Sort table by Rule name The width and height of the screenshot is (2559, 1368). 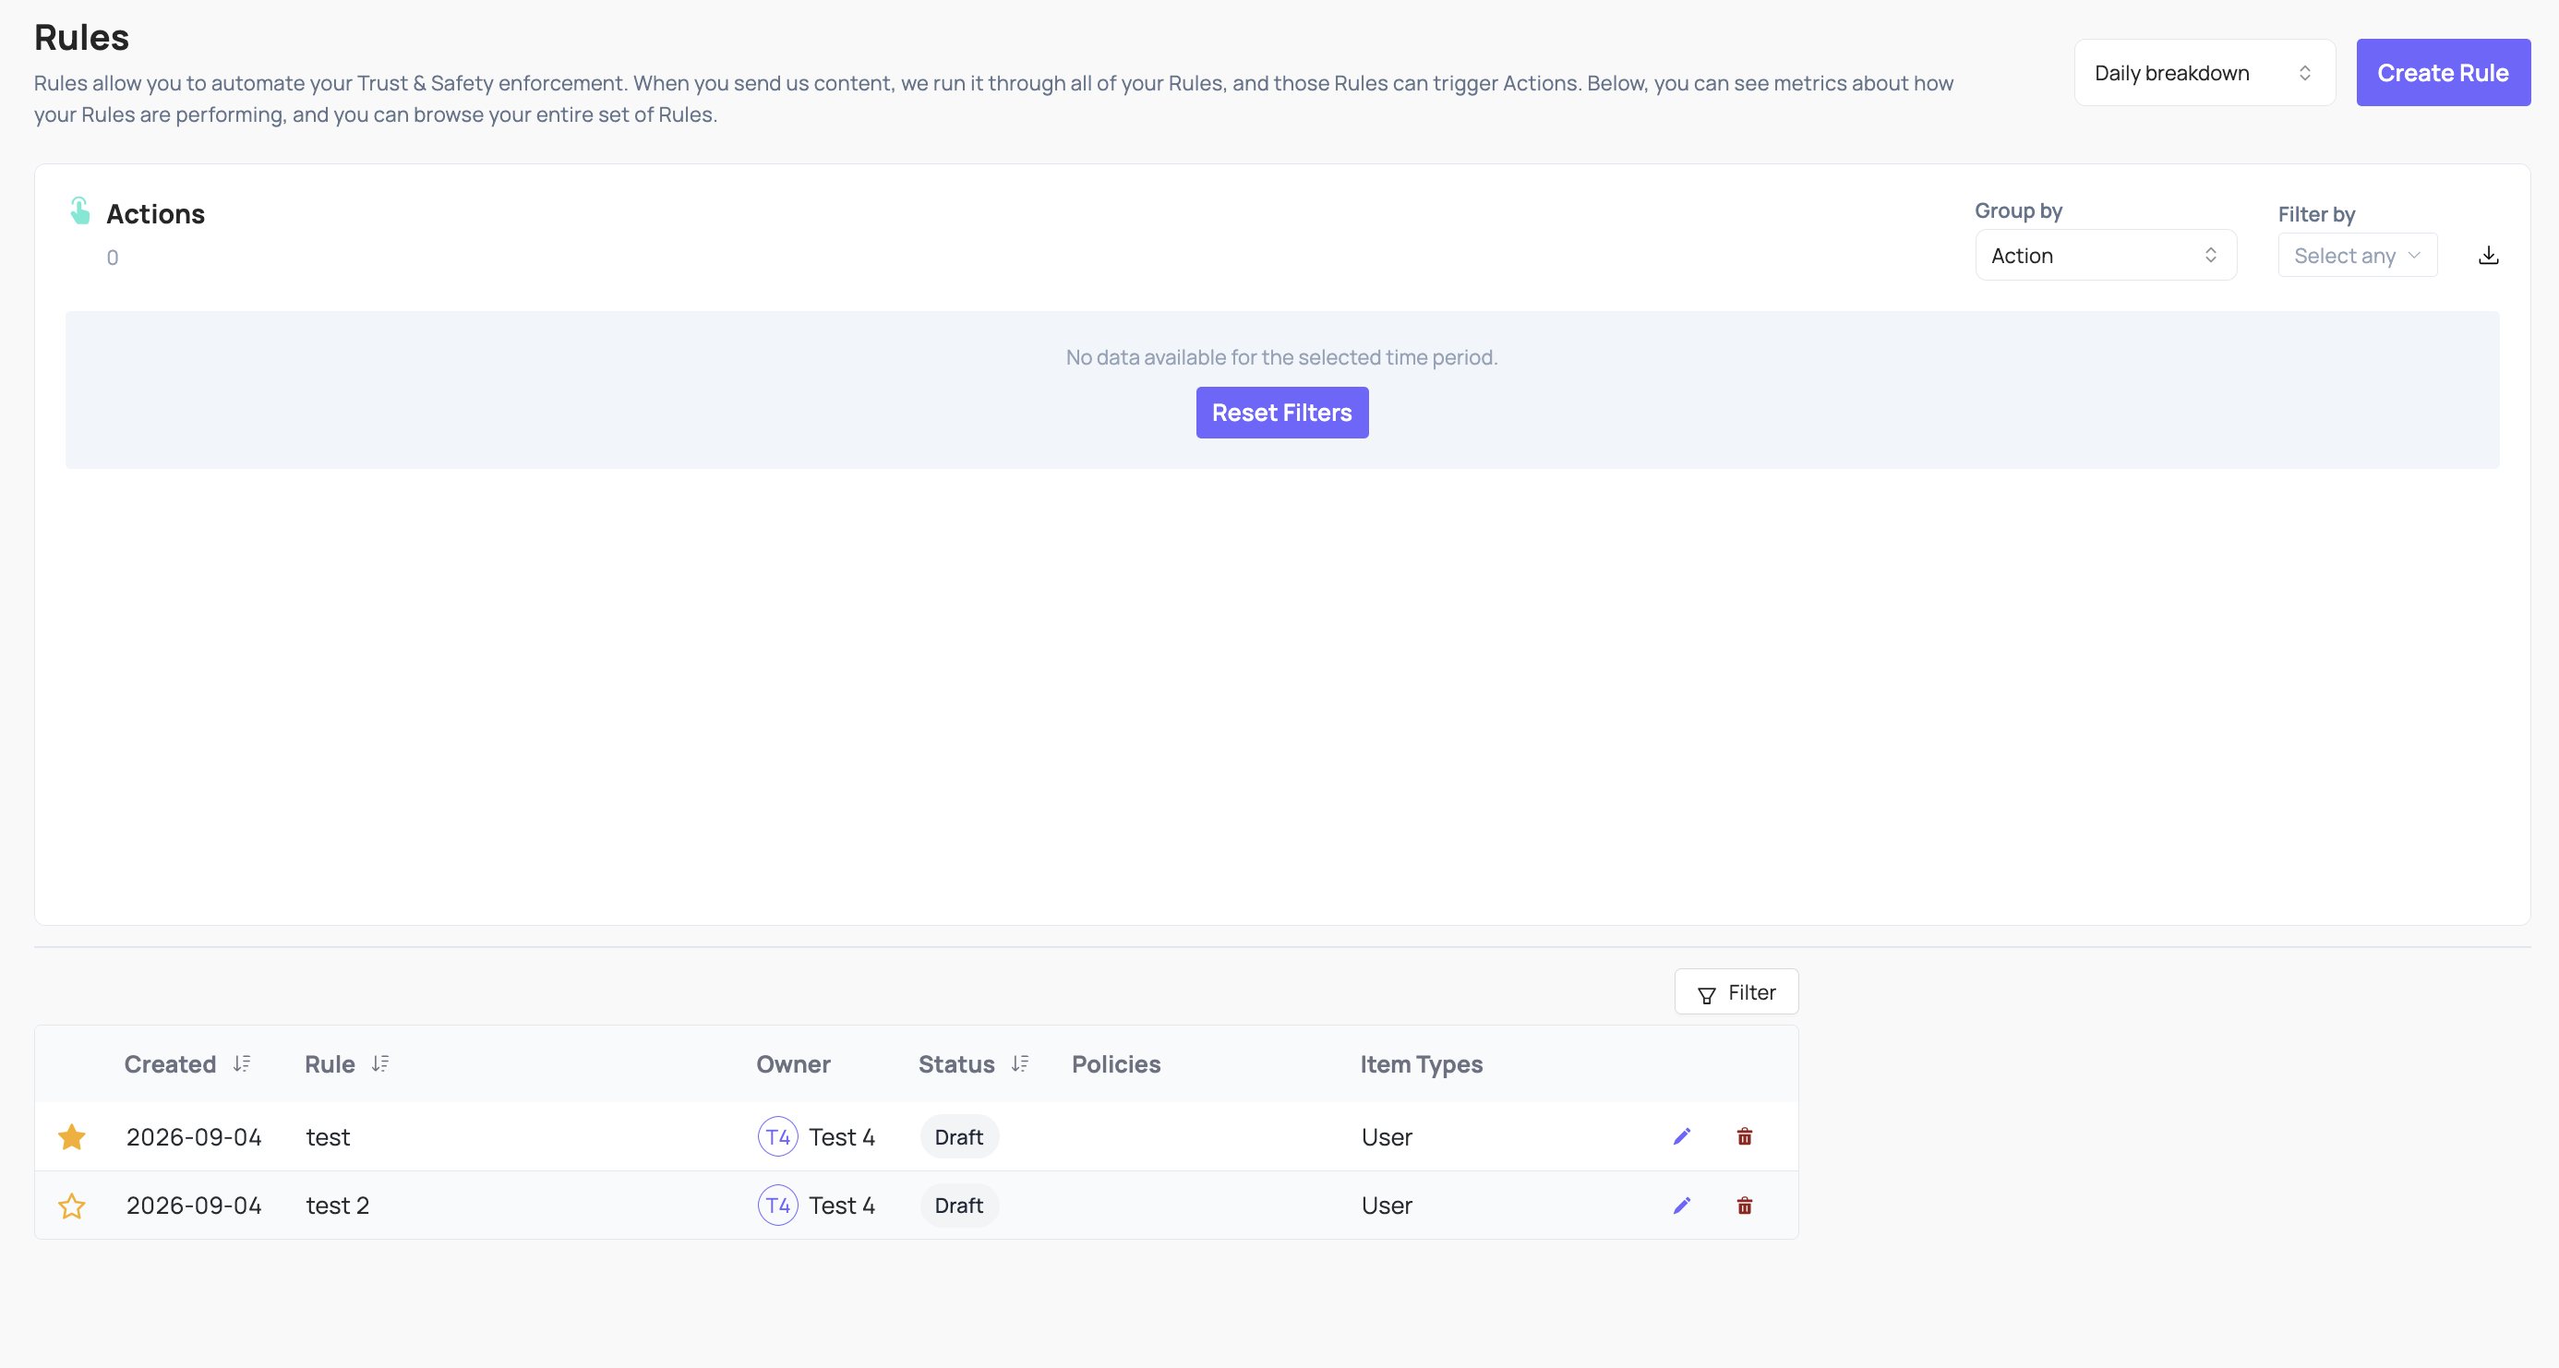380,1064
